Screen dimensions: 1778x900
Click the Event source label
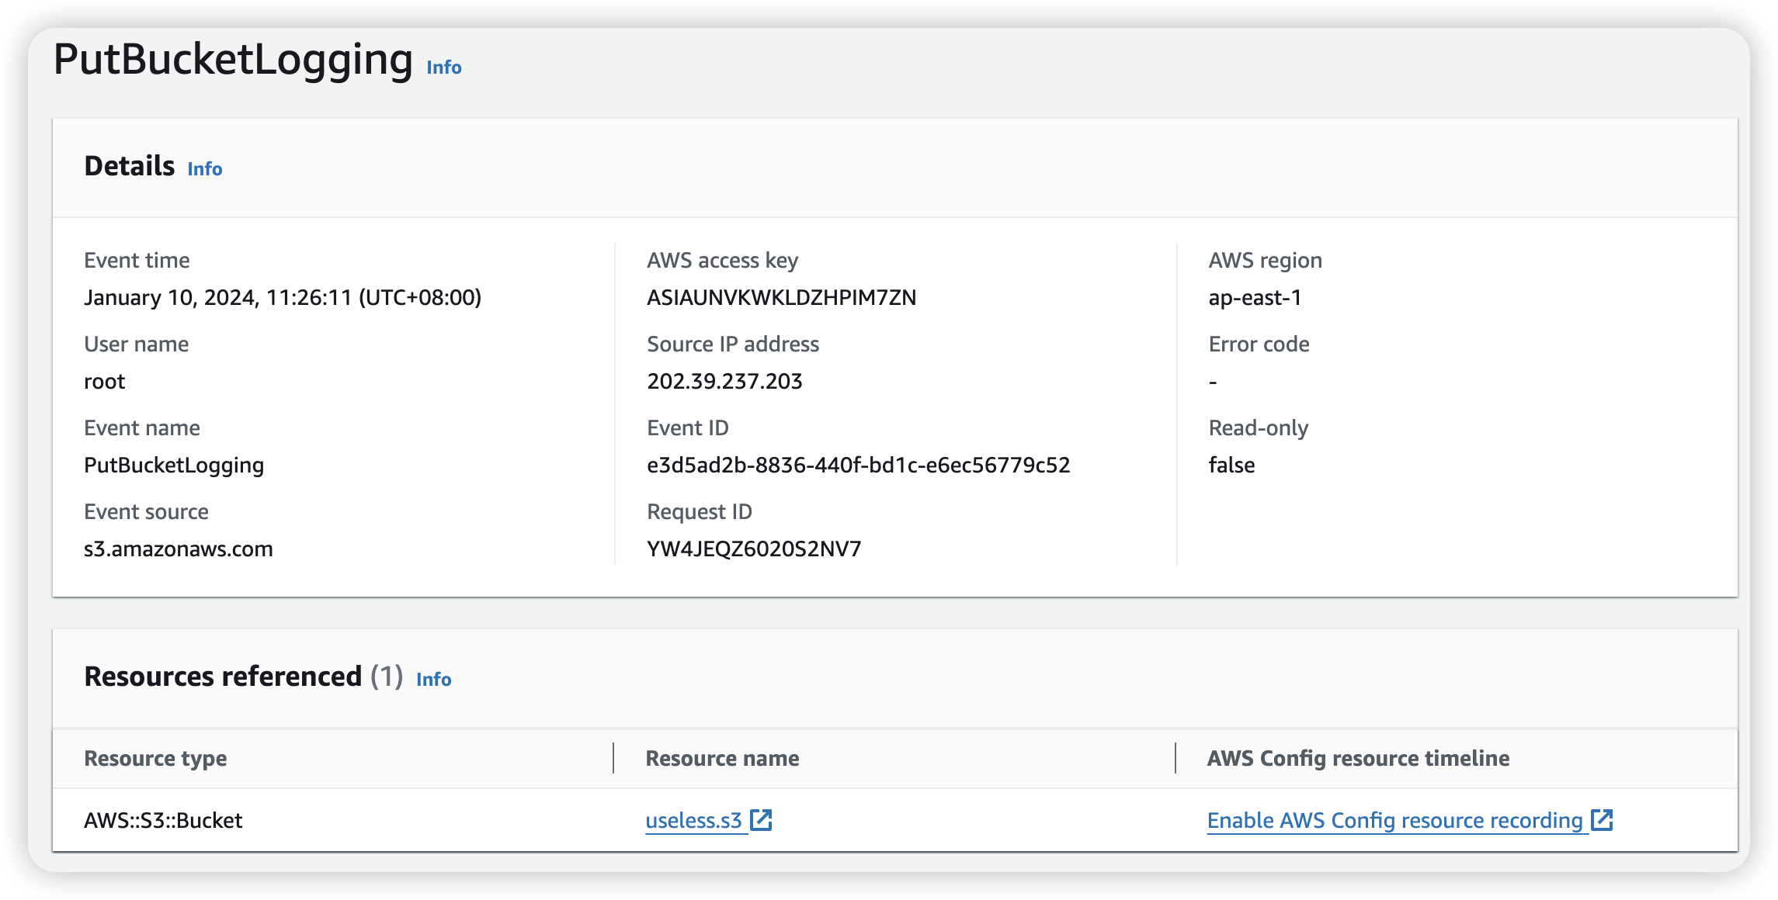pyautogui.click(x=146, y=511)
